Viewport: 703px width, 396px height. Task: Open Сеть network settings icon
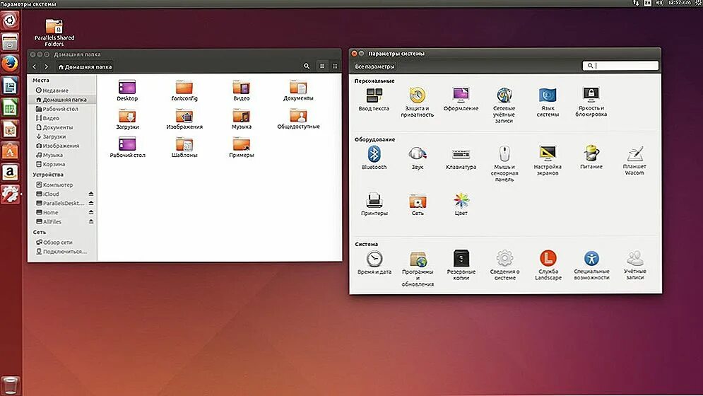pyautogui.click(x=418, y=204)
